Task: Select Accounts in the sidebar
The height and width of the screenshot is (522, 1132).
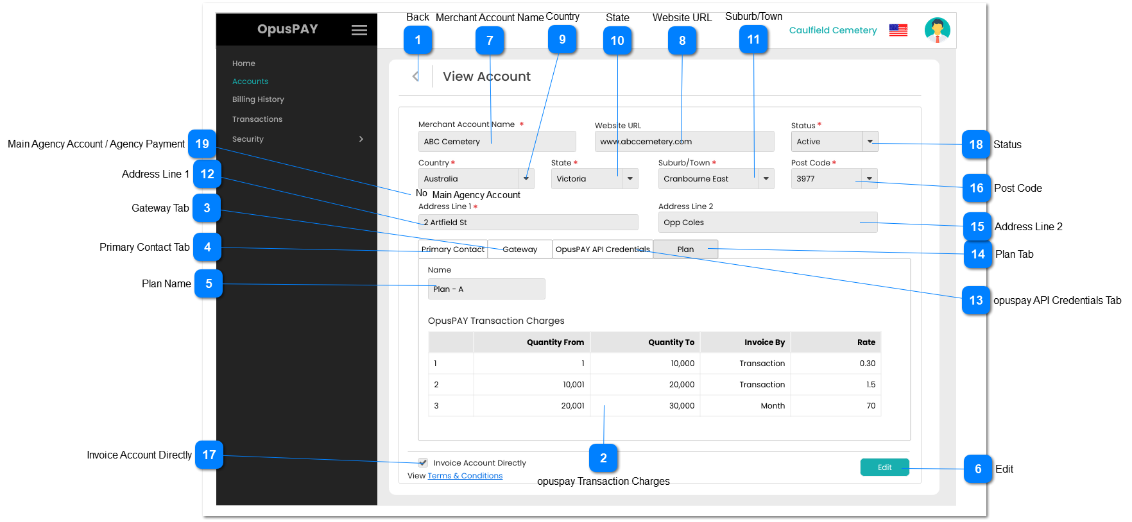Action: coord(250,81)
